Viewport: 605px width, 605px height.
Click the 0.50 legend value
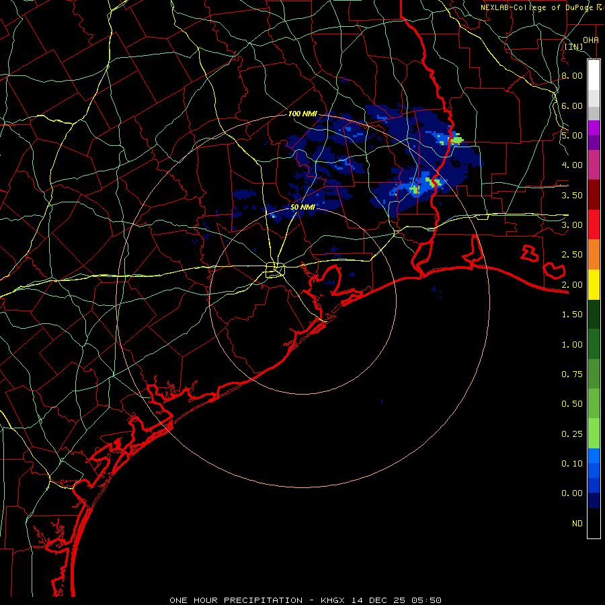tap(572, 404)
